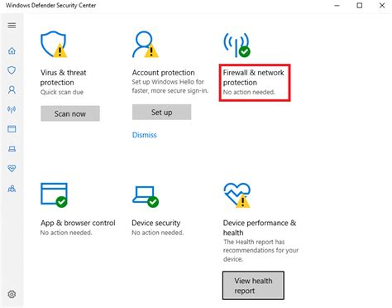Close the Windows Defender Security Center window
Image resolution: width=392 pixels, height=308 pixels.
click(382, 6)
